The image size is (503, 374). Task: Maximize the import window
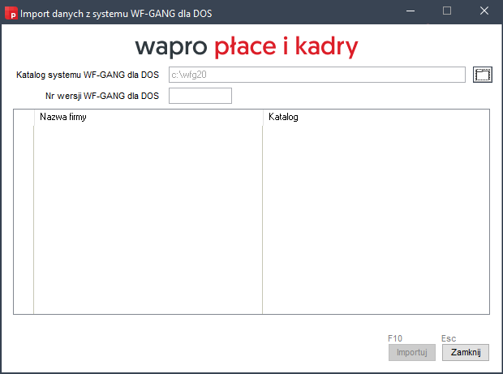coord(447,11)
